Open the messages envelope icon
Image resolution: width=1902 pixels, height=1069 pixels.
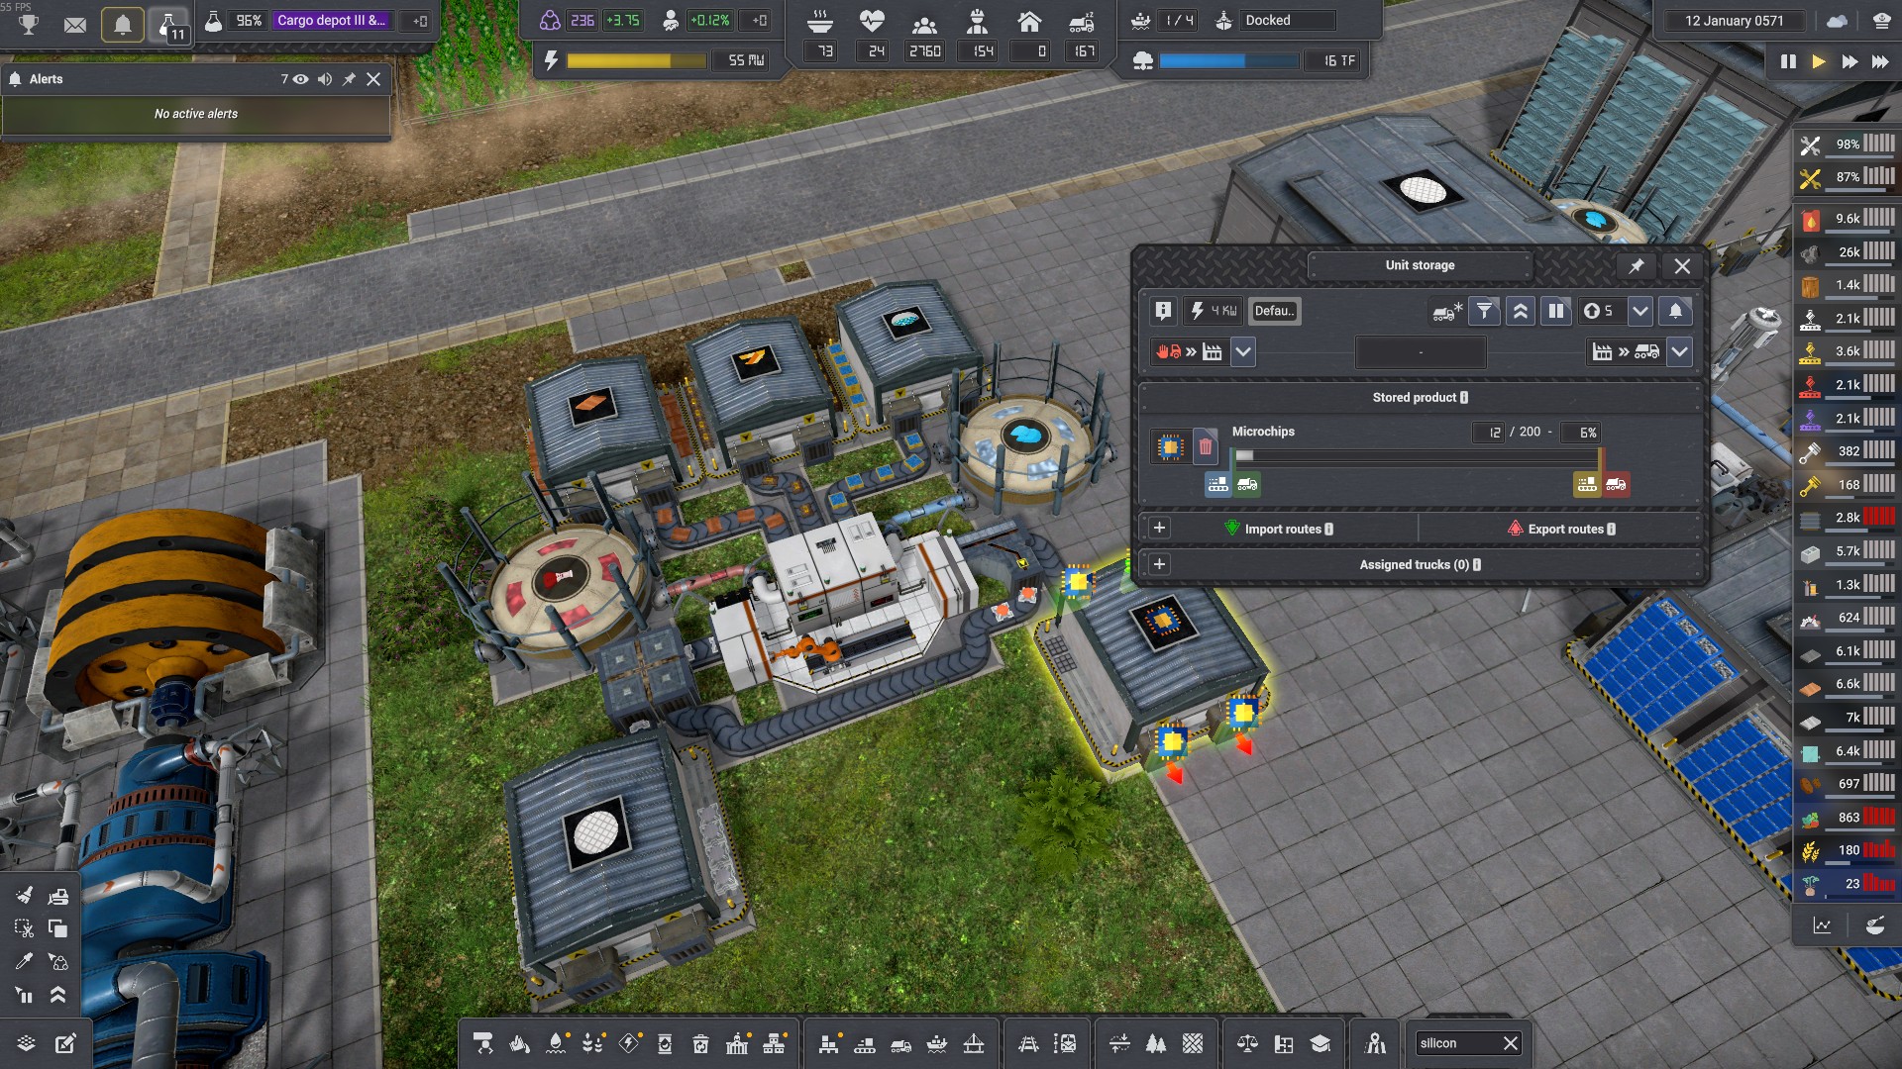(x=75, y=24)
